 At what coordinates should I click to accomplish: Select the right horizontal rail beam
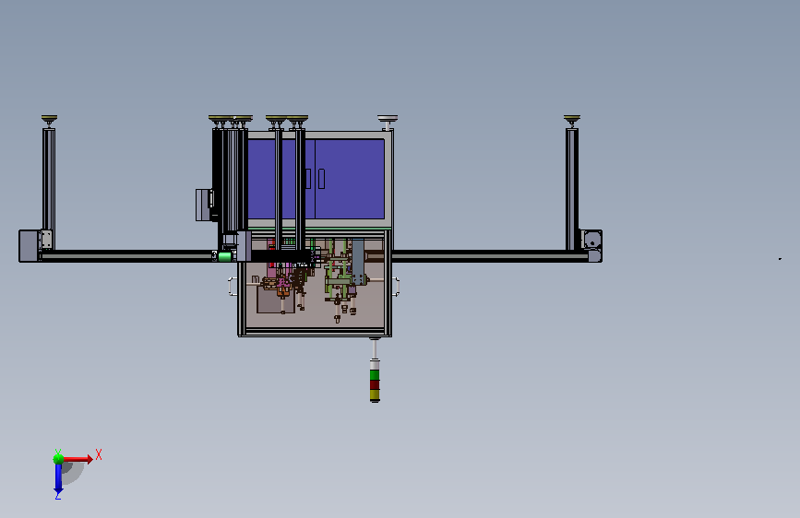click(490, 256)
